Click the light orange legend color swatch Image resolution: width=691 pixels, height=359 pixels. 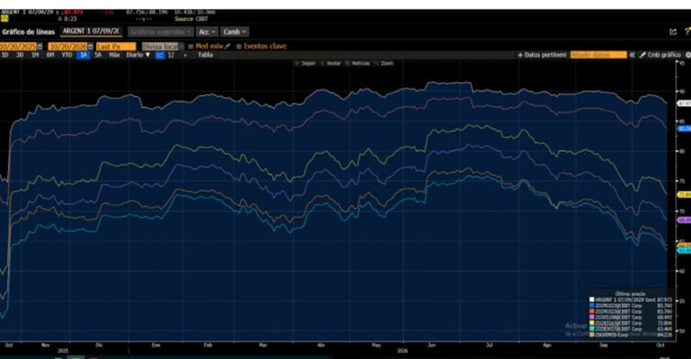pos(592,335)
